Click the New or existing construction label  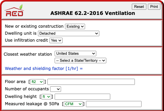point(34,26)
